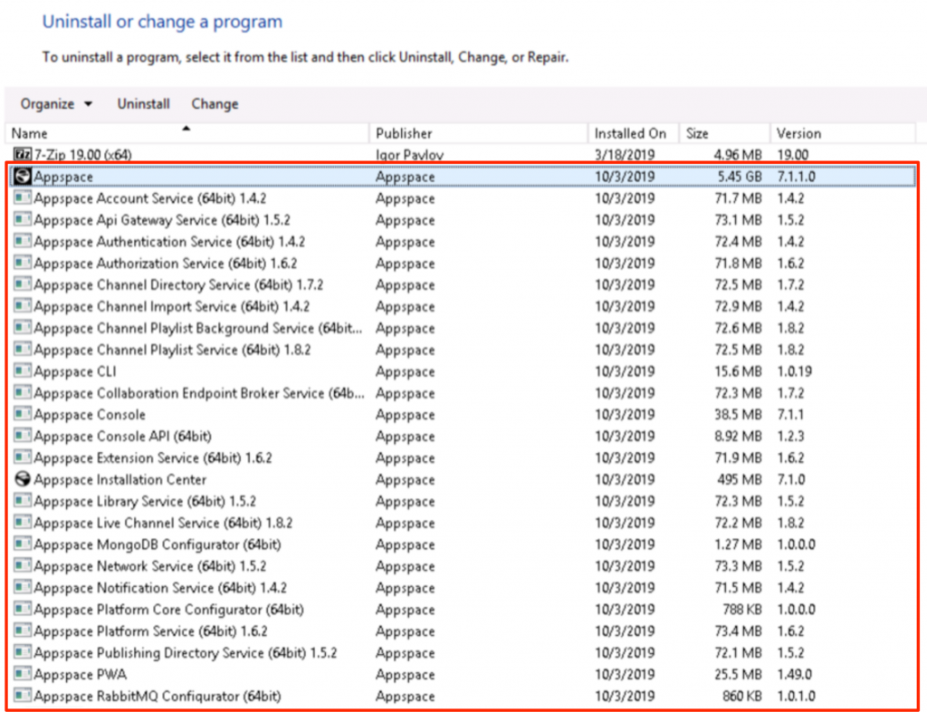
Task: Click the 495 MB size value
Action: (739, 479)
